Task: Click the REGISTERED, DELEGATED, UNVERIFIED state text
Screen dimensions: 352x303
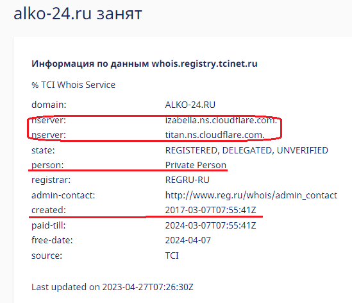Action: point(246,150)
